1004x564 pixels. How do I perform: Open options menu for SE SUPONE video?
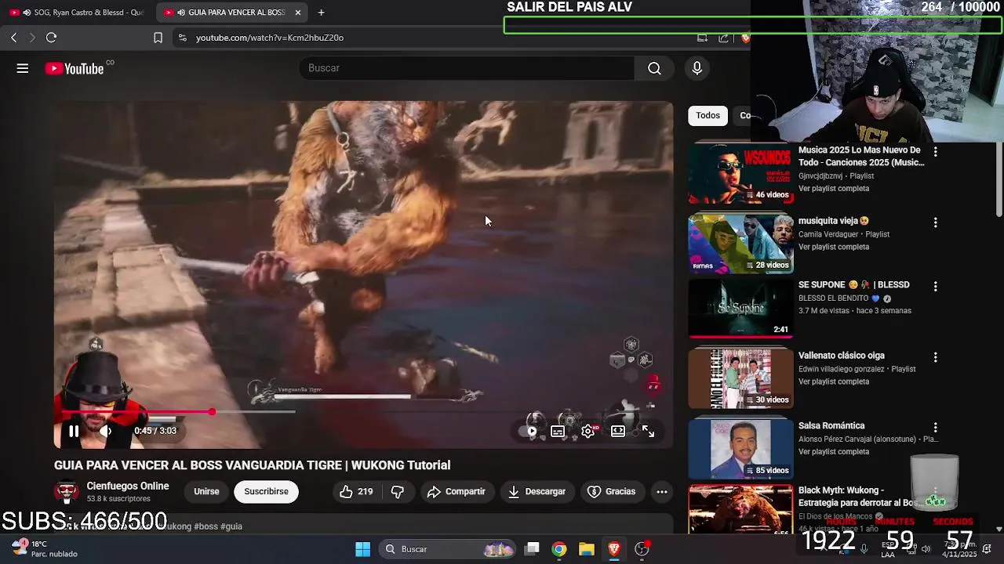point(935,287)
